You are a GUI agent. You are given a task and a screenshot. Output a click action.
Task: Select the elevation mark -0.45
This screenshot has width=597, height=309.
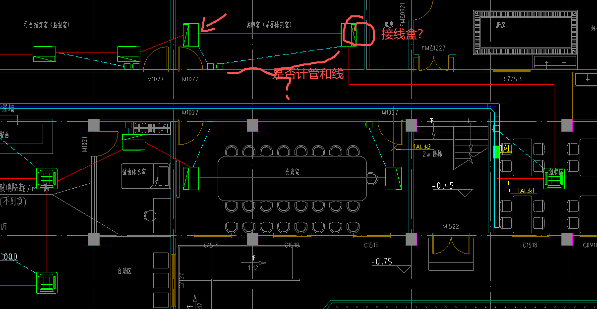point(443,186)
